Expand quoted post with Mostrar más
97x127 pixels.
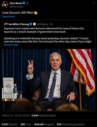pyautogui.click(x=11, y=45)
